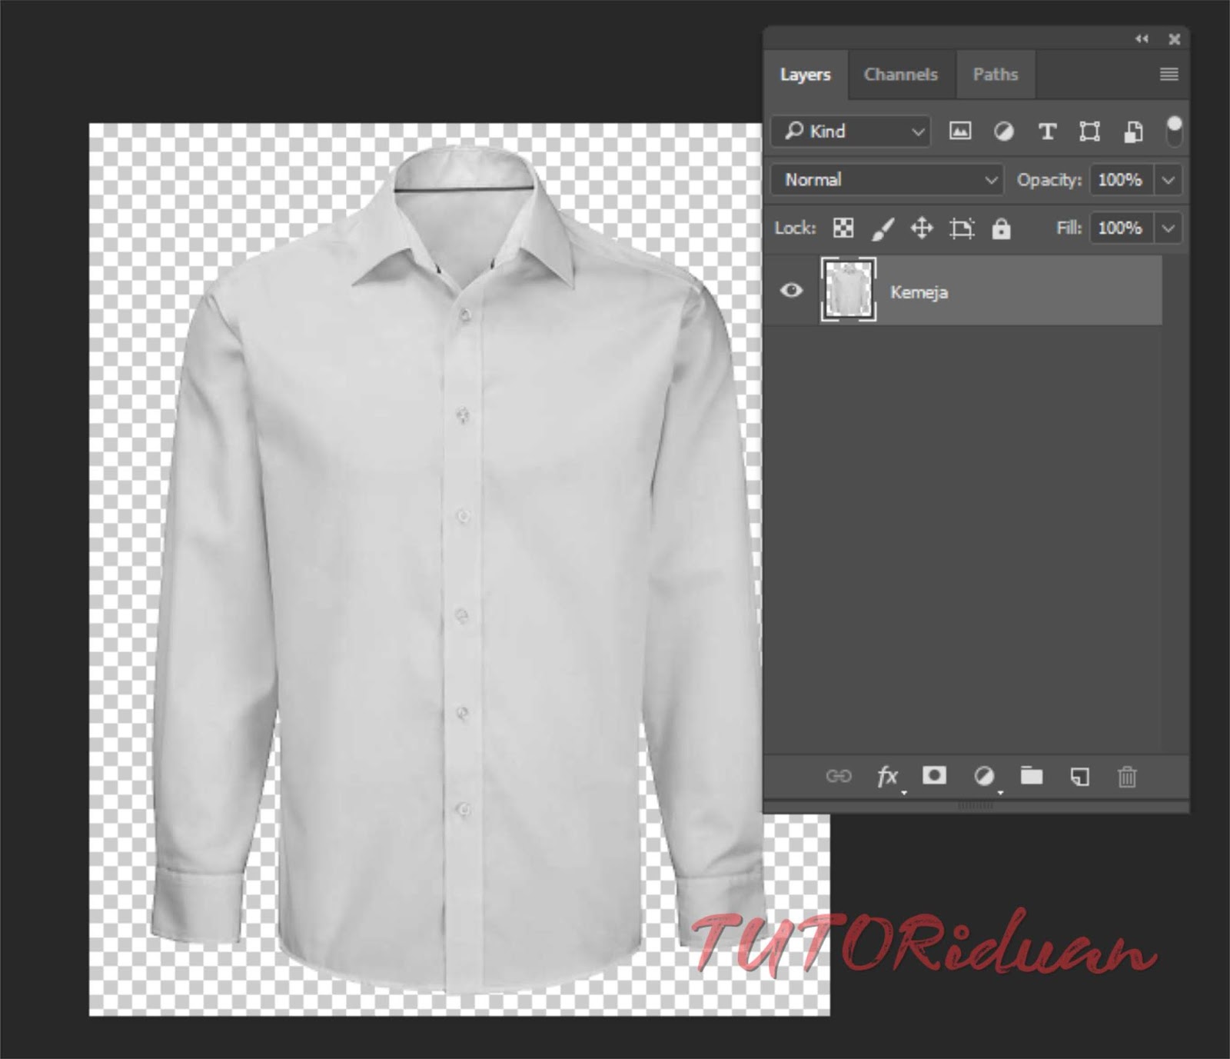This screenshot has height=1059, width=1230.
Task: Toggle the layer filtering switch
Action: (1174, 131)
